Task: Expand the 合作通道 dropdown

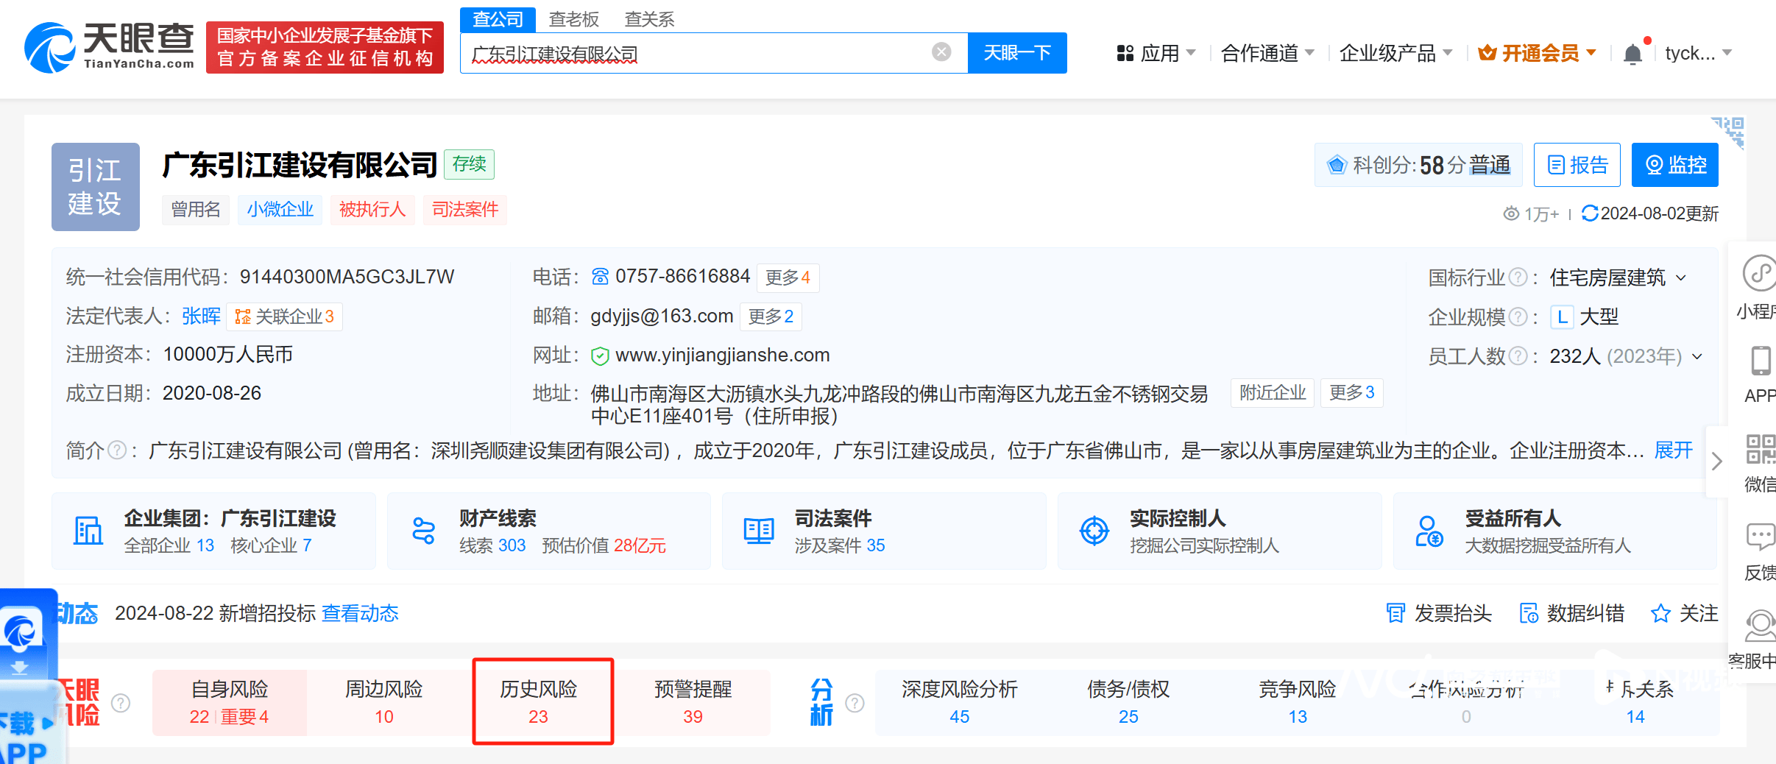Action: pyautogui.click(x=1267, y=53)
